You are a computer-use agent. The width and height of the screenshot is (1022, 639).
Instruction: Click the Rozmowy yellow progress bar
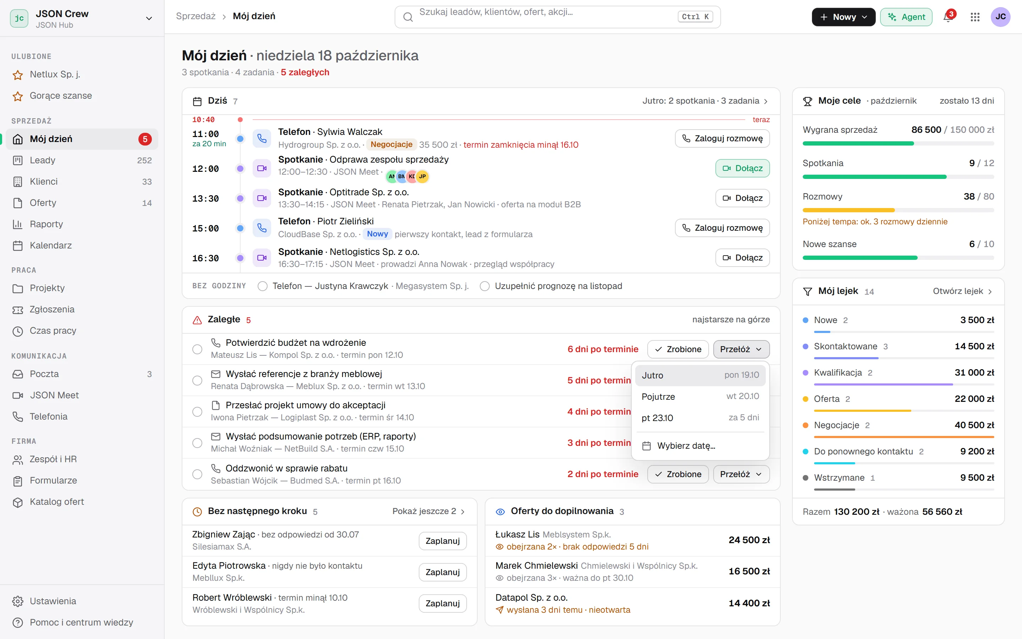(898, 210)
